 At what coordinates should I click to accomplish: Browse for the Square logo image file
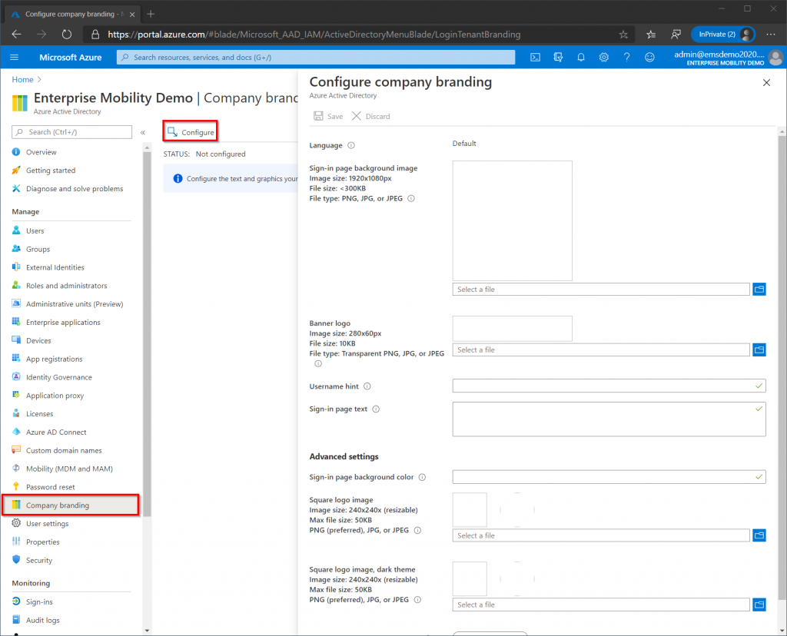click(x=759, y=535)
